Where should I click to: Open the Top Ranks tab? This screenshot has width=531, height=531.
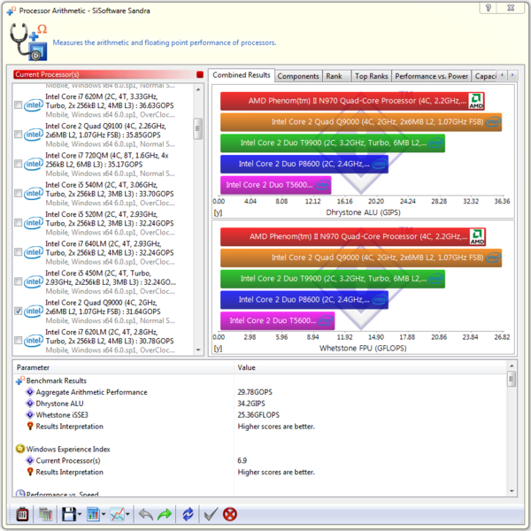371,76
